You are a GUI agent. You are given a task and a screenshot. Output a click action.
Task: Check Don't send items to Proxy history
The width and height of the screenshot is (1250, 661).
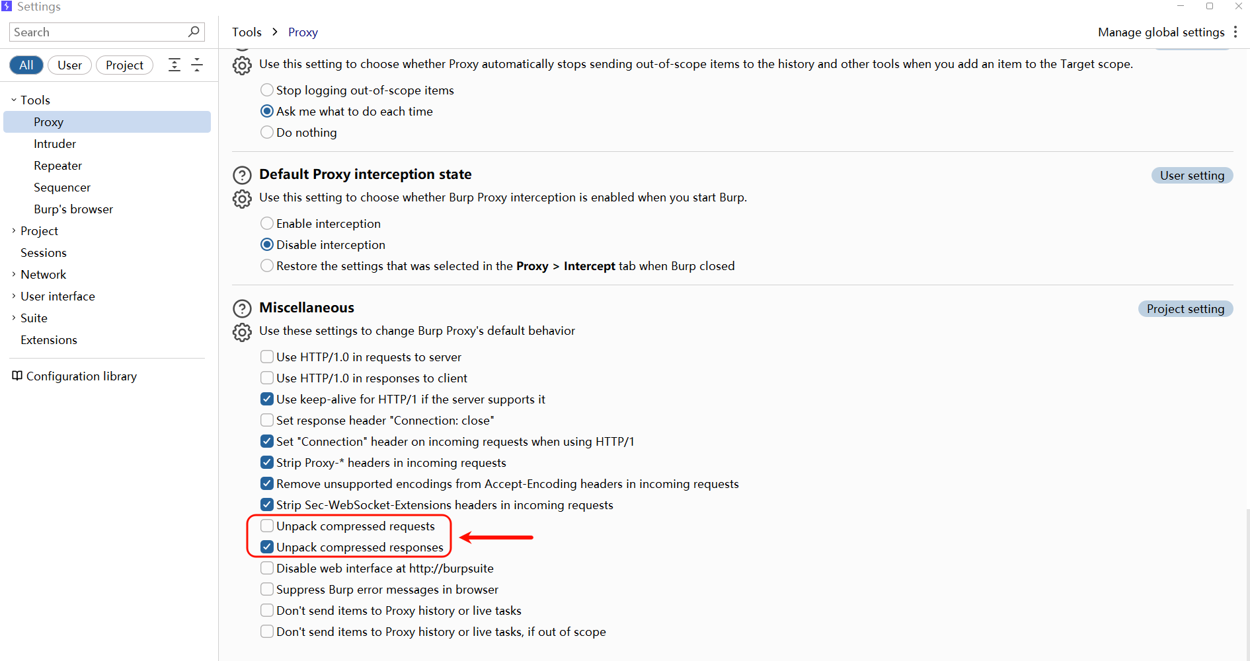[267, 610]
